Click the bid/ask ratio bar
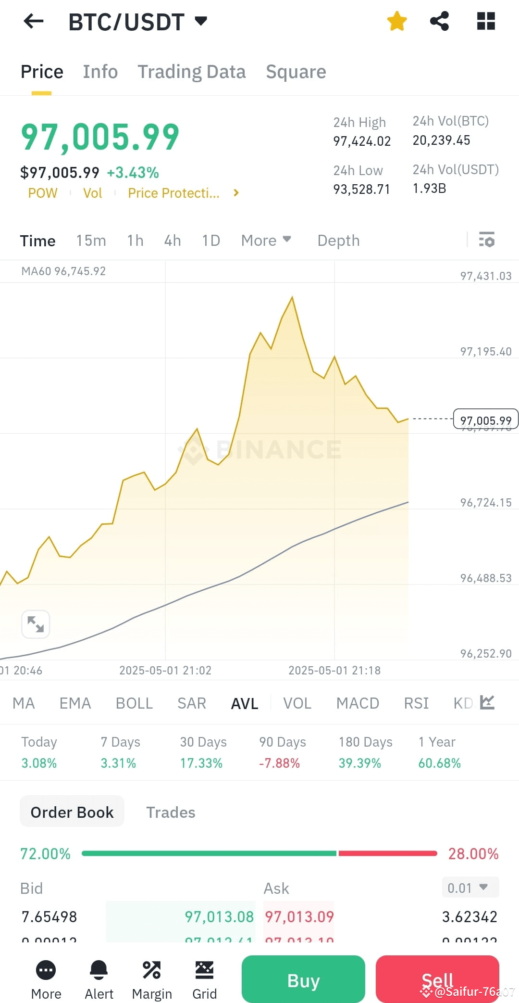 click(x=259, y=853)
